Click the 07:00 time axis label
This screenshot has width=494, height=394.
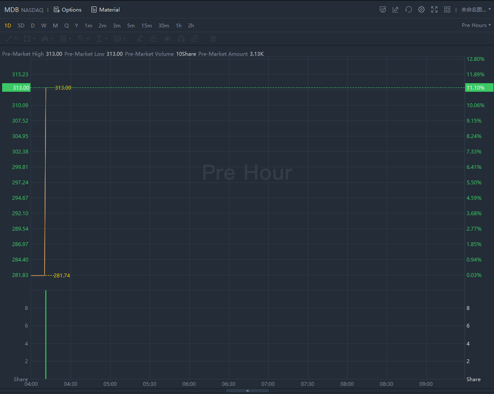268,384
